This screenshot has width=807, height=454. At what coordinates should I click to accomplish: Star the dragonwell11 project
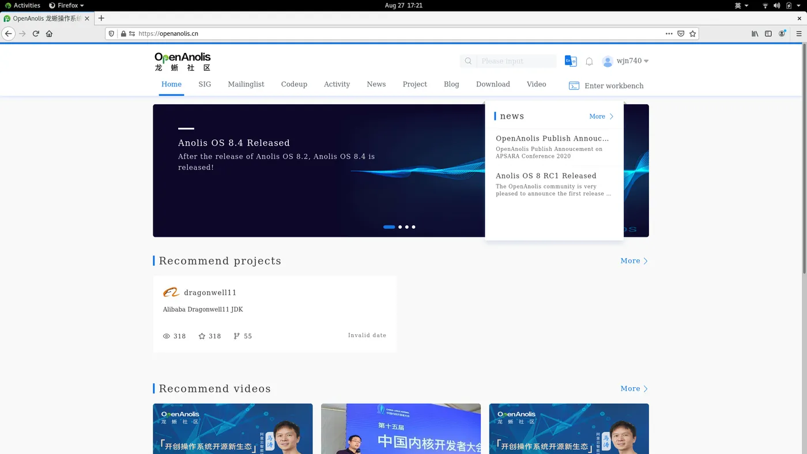pyautogui.click(x=202, y=336)
